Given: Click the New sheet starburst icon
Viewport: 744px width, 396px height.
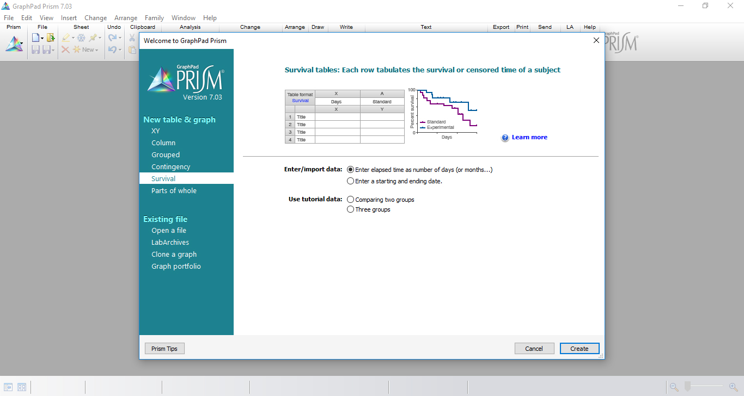Looking at the screenshot, I should (x=77, y=49).
